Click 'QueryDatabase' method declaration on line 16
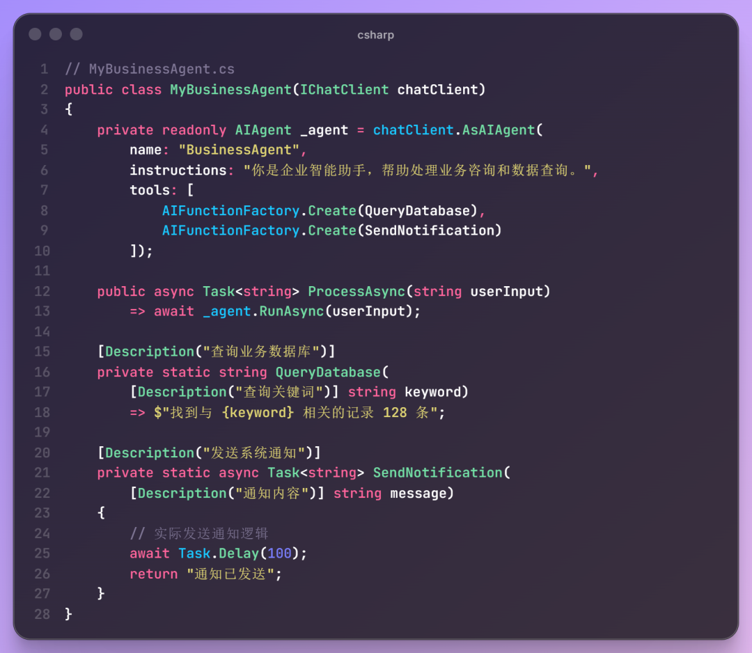The height and width of the screenshot is (653, 752). pos(328,372)
